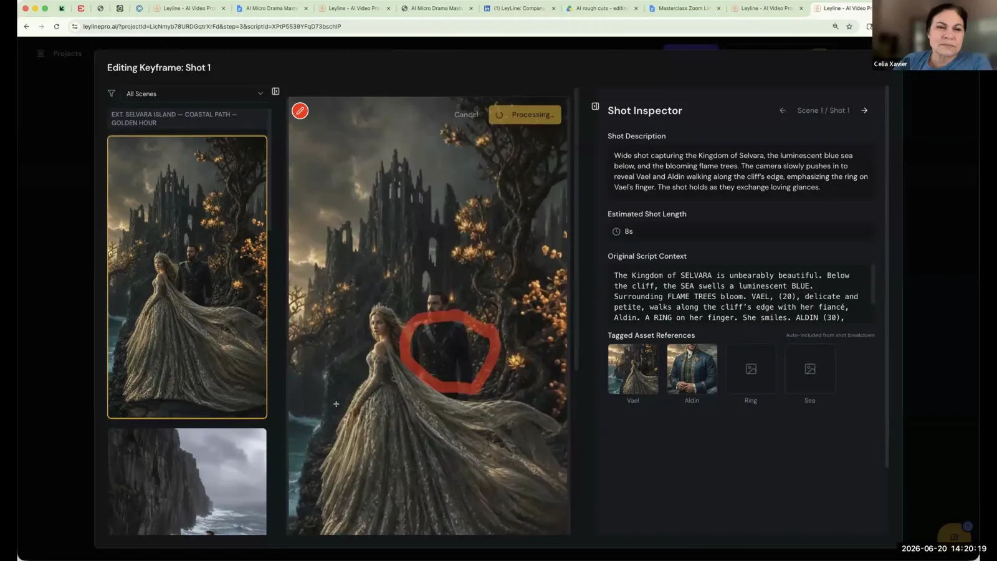Open the All Scenes dropdown
The image size is (997, 561).
click(x=194, y=93)
